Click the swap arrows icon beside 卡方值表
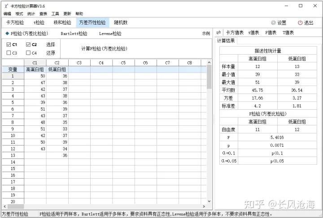This screenshot has height=218, width=323. pos(218,33)
